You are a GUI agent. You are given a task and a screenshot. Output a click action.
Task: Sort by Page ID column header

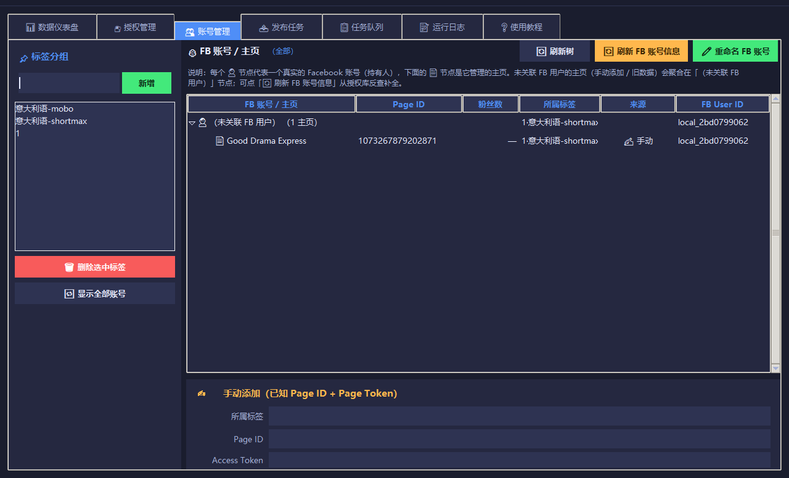(409, 104)
